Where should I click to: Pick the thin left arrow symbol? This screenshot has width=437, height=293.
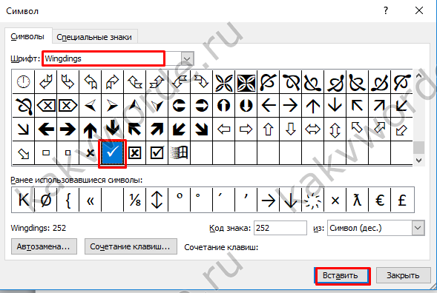[269, 106]
